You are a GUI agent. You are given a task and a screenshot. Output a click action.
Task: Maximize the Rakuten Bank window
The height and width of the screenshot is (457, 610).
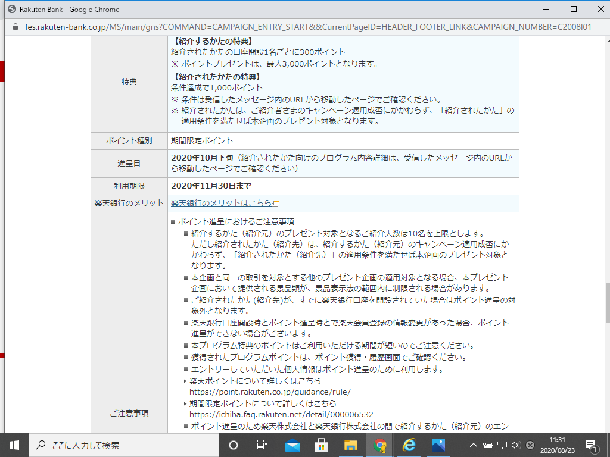[x=574, y=9]
